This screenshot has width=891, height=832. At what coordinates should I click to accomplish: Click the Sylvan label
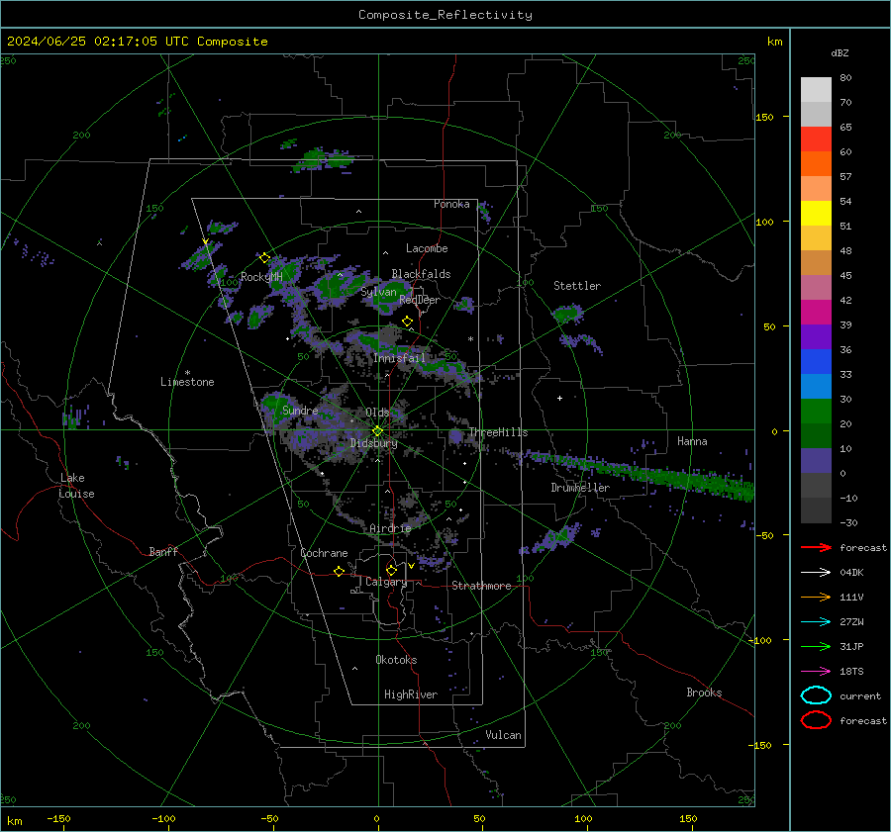click(x=378, y=292)
